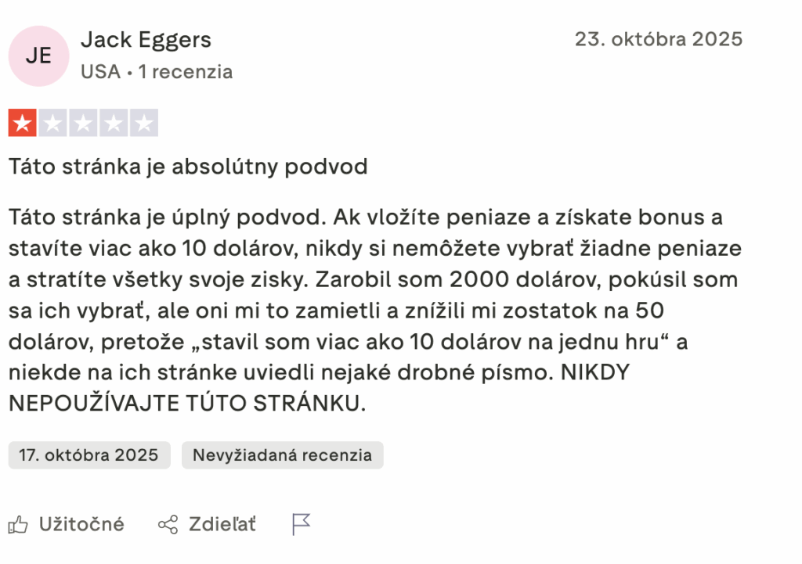
Task: Open the "1 recenzia" review count
Action: click(186, 72)
